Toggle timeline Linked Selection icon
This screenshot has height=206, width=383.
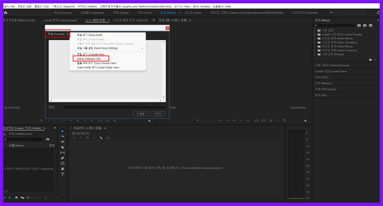(x=88, y=138)
